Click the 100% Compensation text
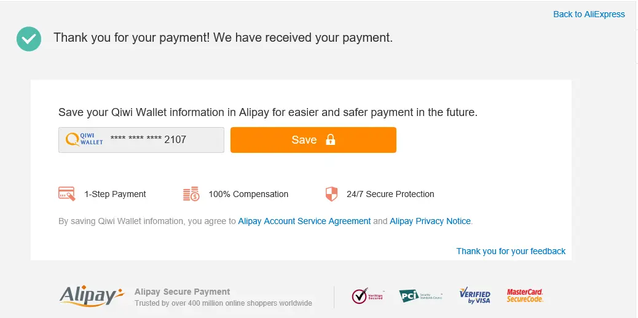This screenshot has height=318, width=638. click(248, 195)
